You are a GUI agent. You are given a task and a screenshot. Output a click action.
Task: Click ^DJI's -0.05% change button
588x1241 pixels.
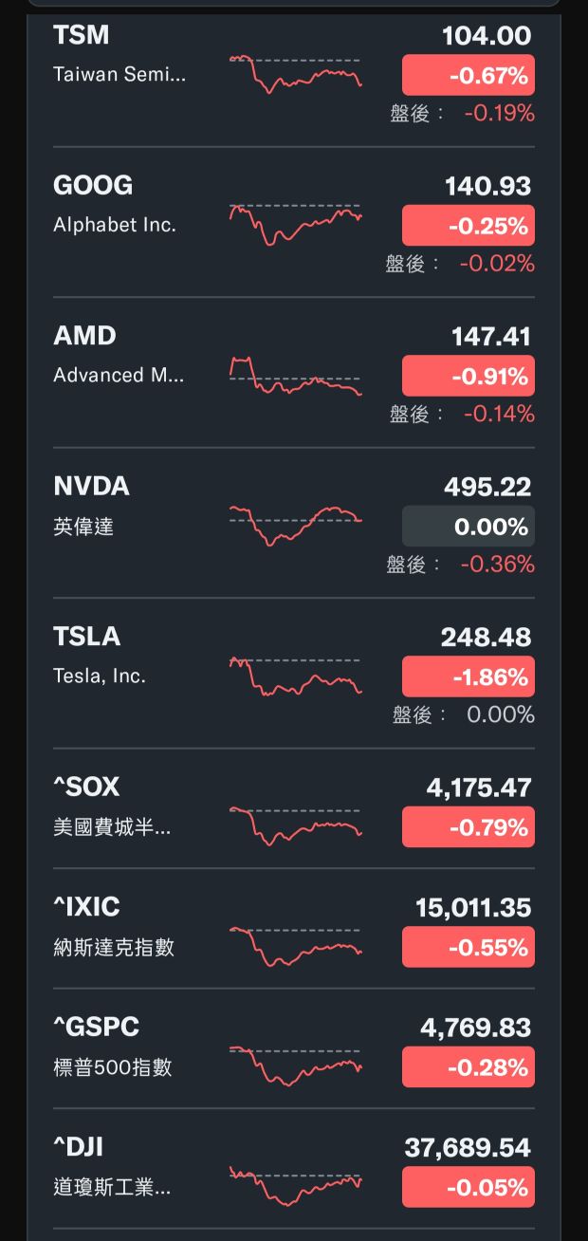[x=468, y=1187]
